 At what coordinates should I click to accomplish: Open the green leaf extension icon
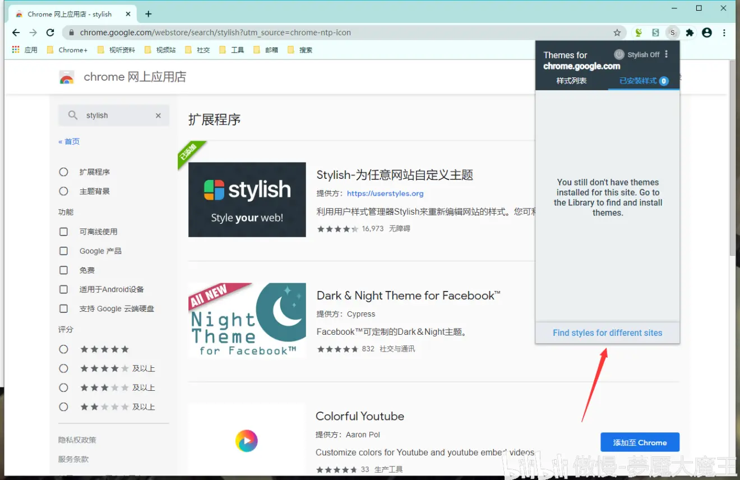coord(639,33)
